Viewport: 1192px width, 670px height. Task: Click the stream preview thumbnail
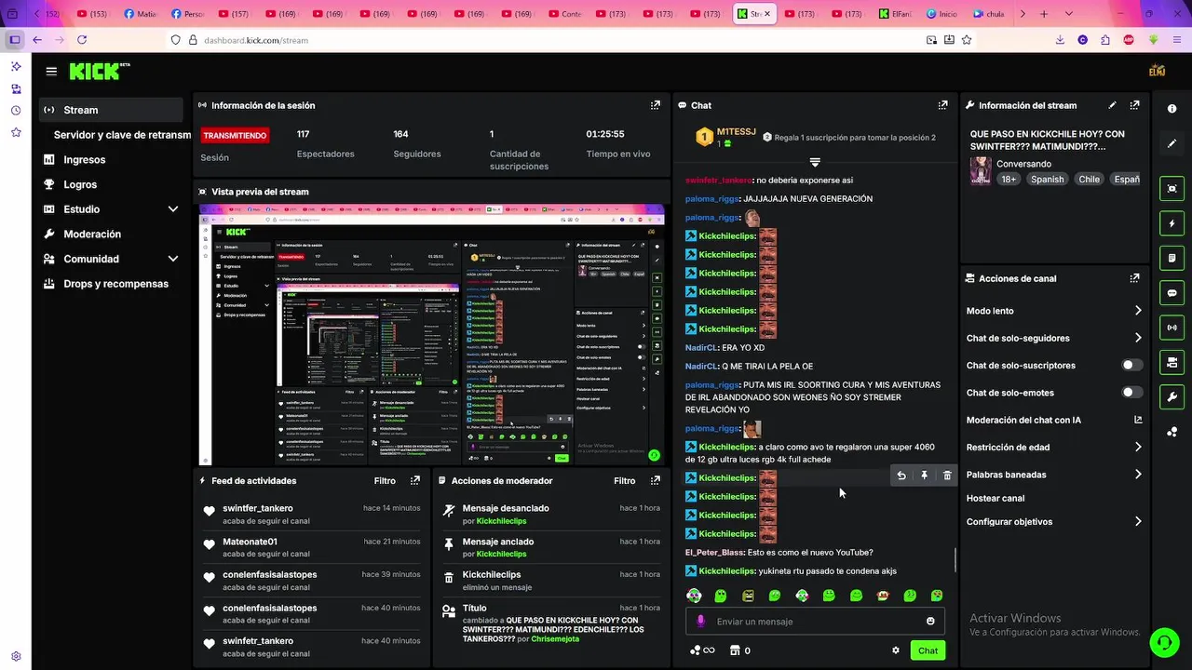click(432, 335)
